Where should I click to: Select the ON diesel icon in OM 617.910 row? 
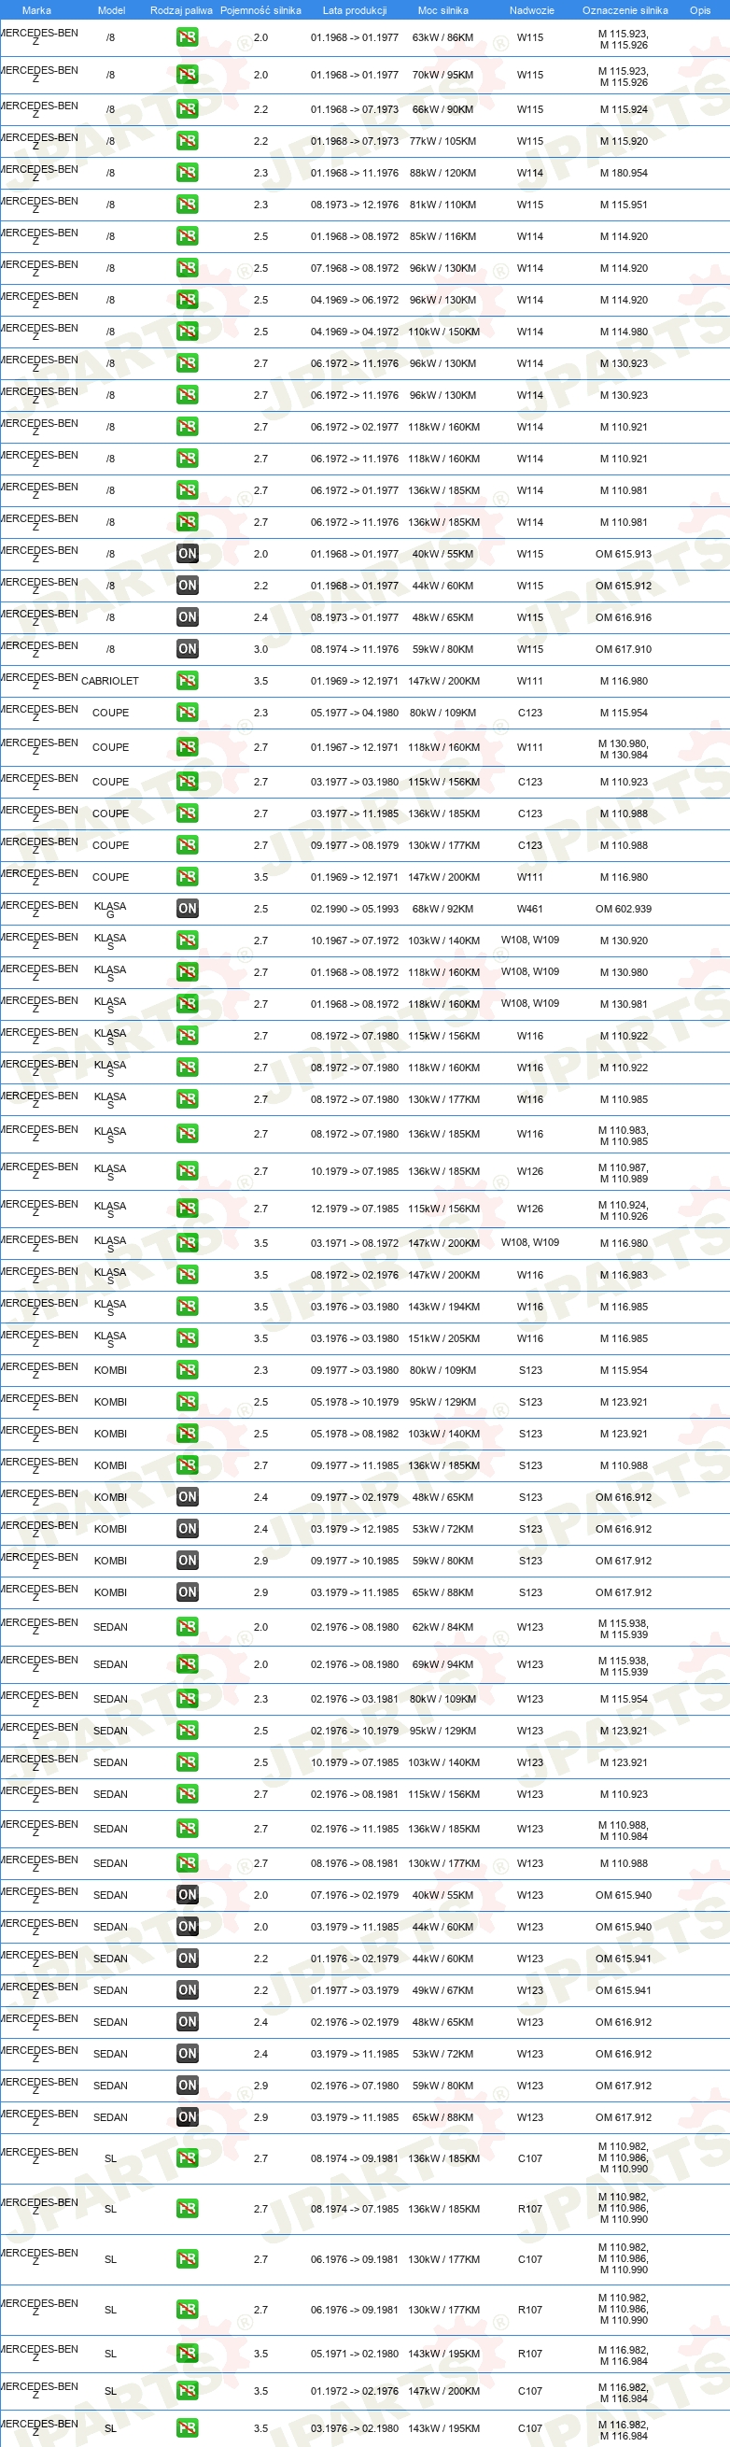click(x=187, y=649)
